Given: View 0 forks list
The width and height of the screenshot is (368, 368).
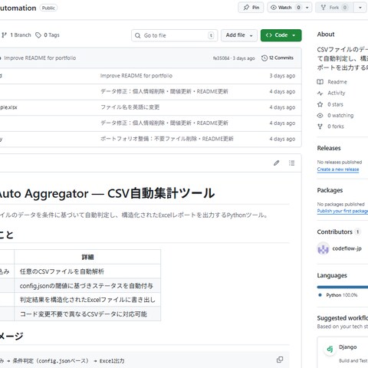Looking at the screenshot, I should point(336,127).
